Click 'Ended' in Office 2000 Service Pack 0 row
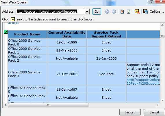Viewport: 165px width, 116px height. (106, 42)
